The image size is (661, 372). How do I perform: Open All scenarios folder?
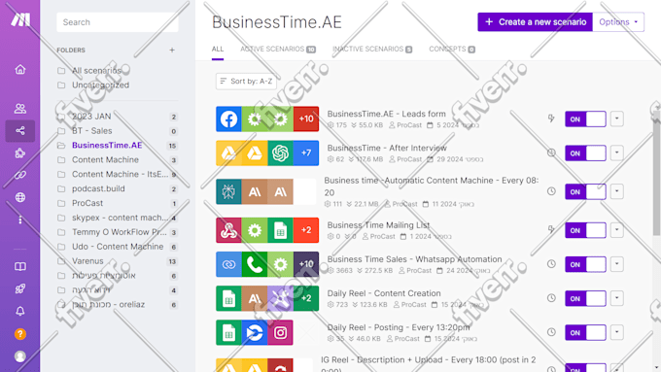(x=96, y=70)
